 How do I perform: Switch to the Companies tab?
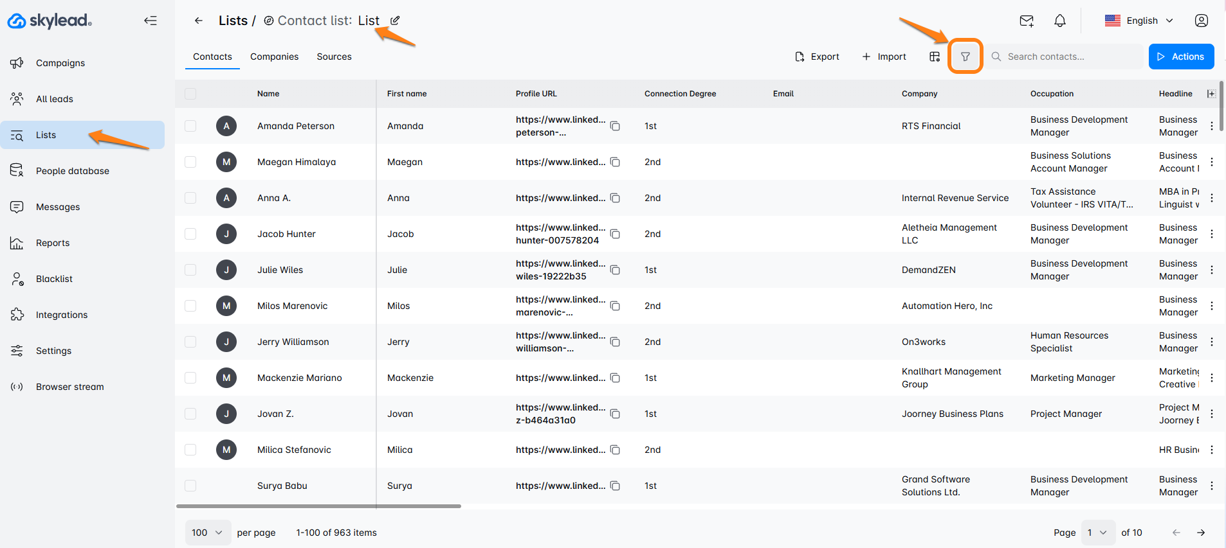(x=275, y=57)
